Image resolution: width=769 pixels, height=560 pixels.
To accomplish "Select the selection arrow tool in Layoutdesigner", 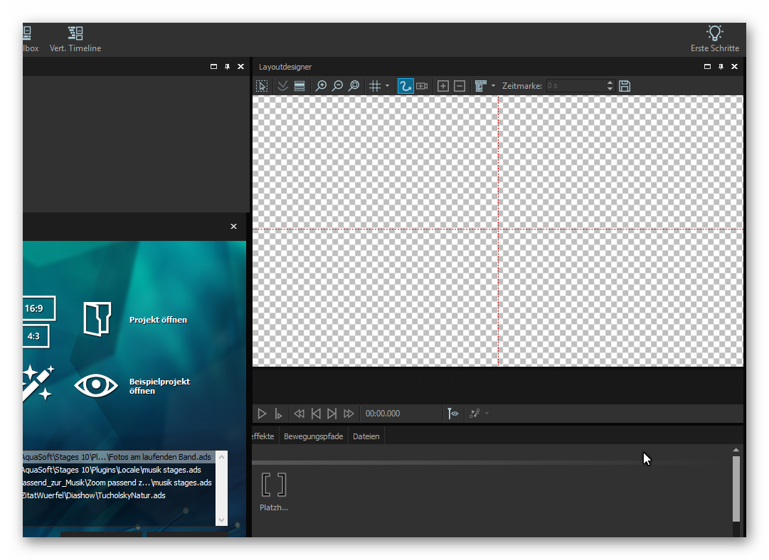I will coord(262,86).
